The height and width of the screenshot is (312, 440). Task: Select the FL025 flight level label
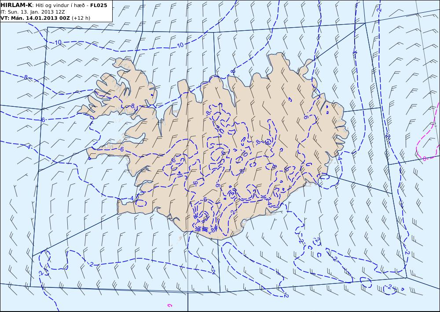pyautogui.click(x=99, y=5)
